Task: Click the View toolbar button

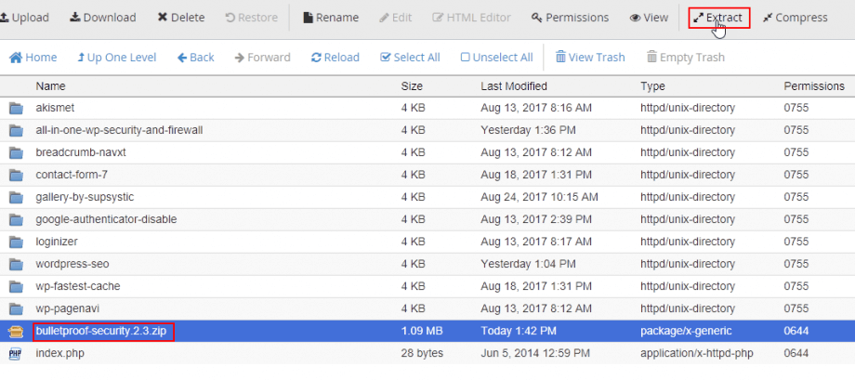Action: pyautogui.click(x=649, y=18)
